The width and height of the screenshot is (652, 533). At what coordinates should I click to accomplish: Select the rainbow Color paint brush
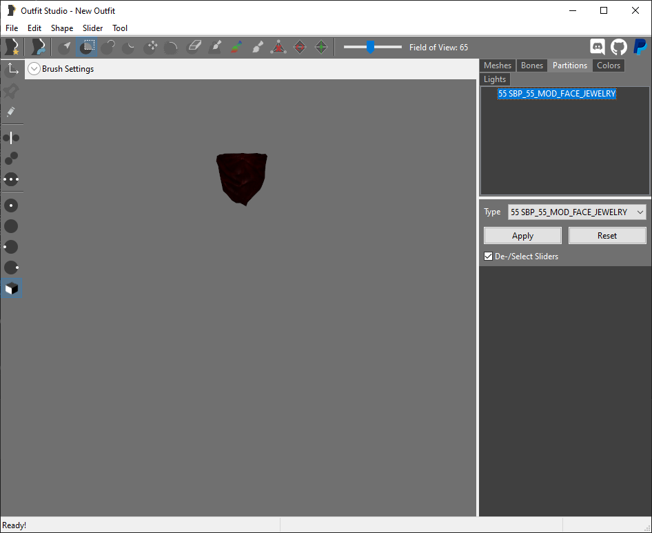coord(236,47)
